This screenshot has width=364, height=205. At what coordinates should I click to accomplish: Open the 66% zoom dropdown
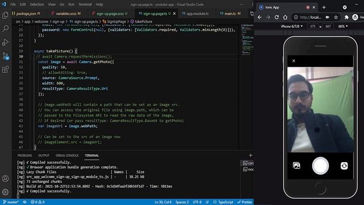[343, 26]
